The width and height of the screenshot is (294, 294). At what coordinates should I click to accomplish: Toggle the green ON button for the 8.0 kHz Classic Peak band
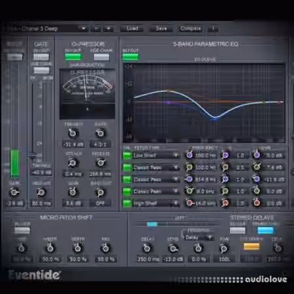click(x=127, y=191)
